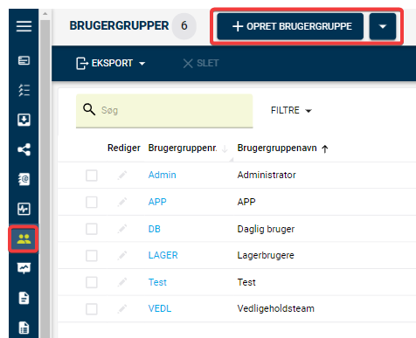Open the task checklist sidebar icon
Image resolution: width=416 pixels, height=338 pixels.
[x=24, y=90]
